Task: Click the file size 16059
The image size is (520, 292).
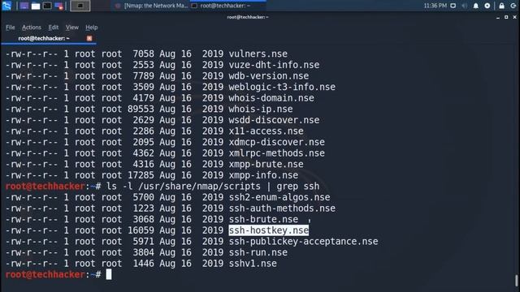Action: tap(141, 230)
